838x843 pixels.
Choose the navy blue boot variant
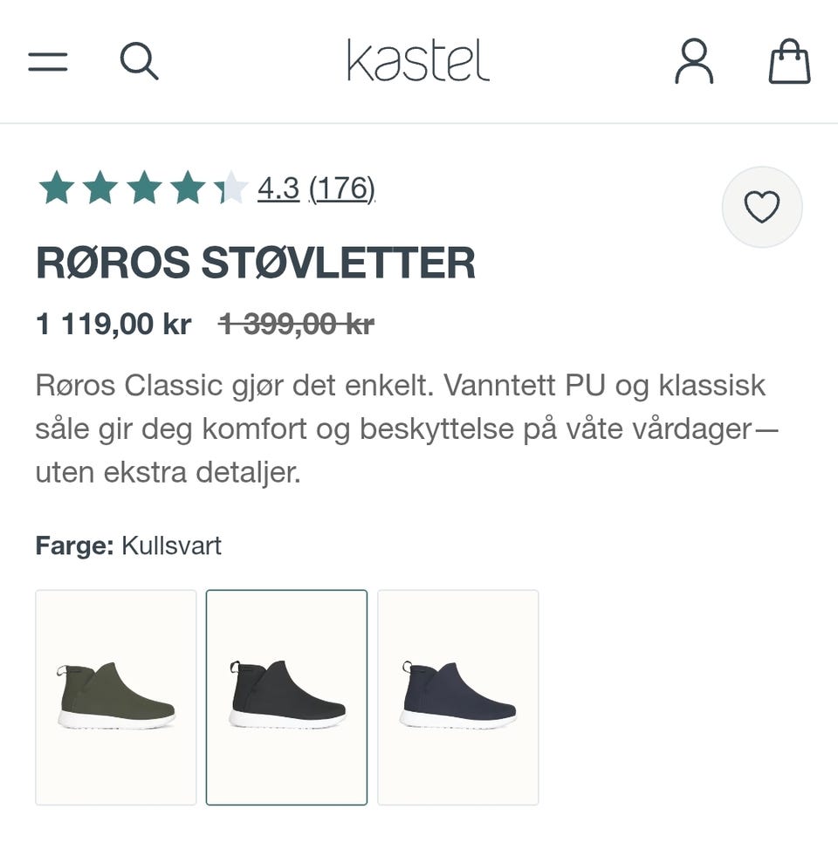click(x=458, y=697)
